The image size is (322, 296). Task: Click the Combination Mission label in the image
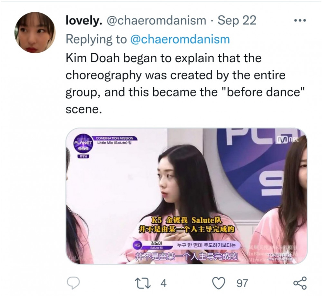coord(115,138)
